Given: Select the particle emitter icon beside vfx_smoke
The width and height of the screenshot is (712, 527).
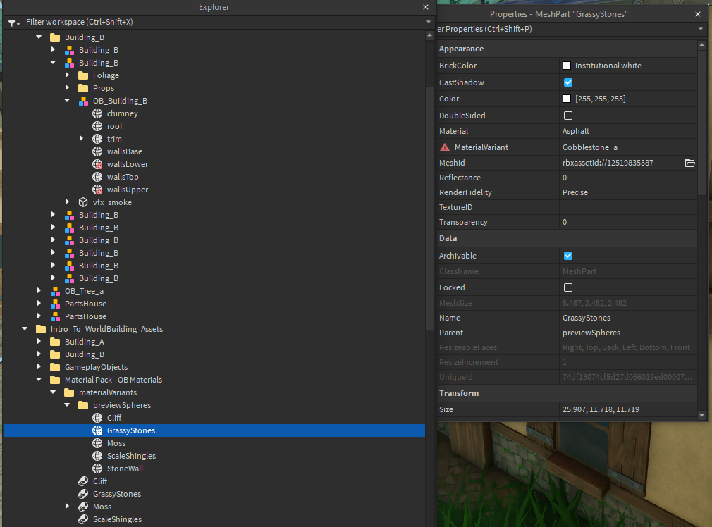Looking at the screenshot, I should (83, 202).
